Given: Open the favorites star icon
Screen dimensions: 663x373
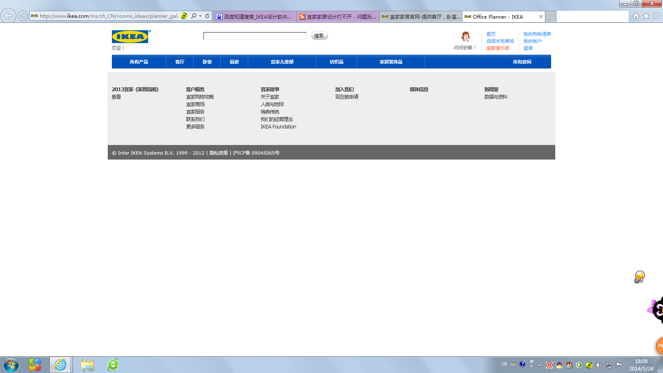Looking at the screenshot, I should coord(646,16).
